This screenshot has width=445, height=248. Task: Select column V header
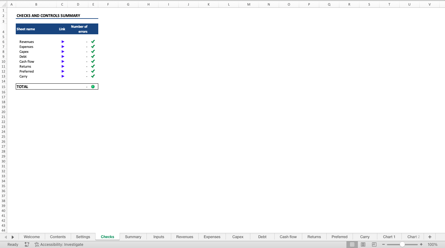point(430,4)
